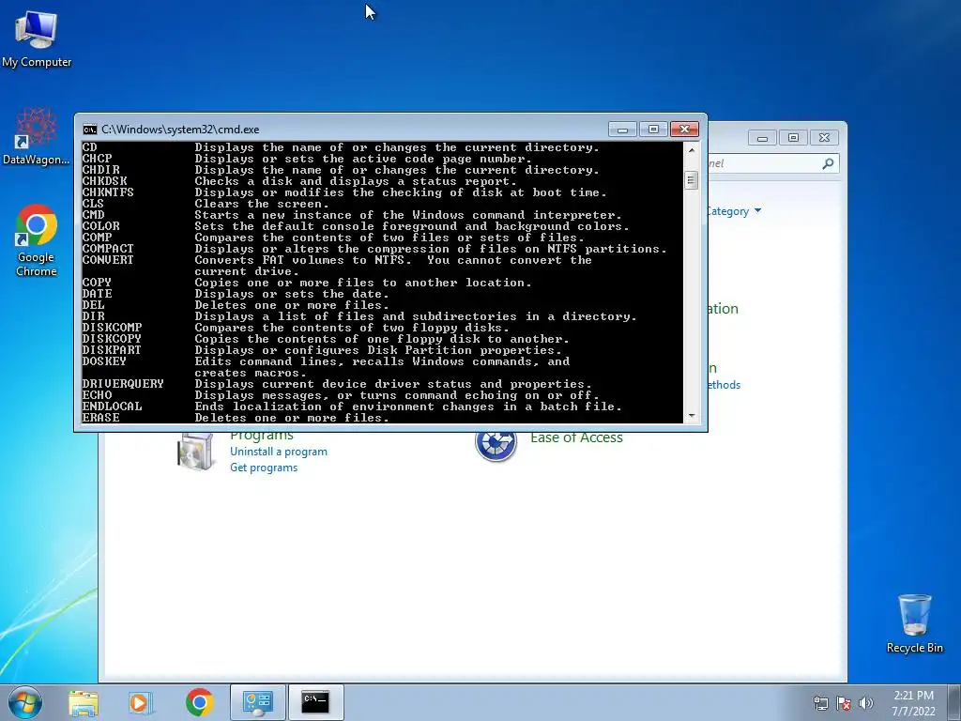This screenshot has height=721, width=961.
Task: Click the cmd scrollbar up arrow
Action: tap(692, 149)
